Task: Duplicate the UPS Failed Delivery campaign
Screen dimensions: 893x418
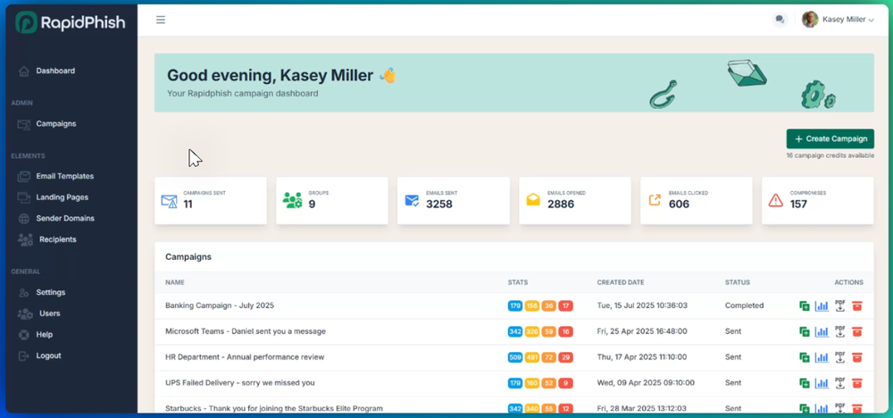Action: 805,382
